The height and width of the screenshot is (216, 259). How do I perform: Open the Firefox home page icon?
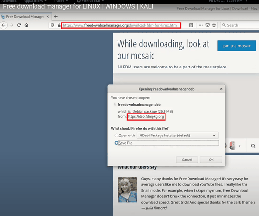[26, 25]
